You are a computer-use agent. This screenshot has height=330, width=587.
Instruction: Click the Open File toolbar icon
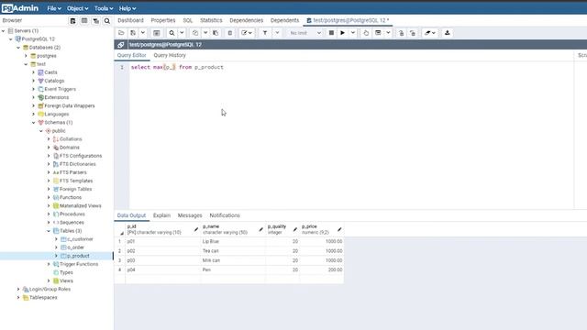[x=121, y=33]
